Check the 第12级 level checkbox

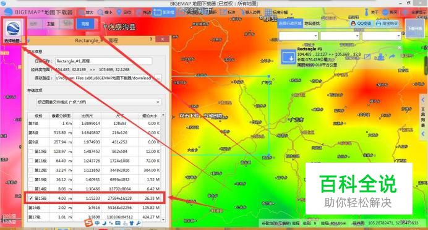pos(31,170)
